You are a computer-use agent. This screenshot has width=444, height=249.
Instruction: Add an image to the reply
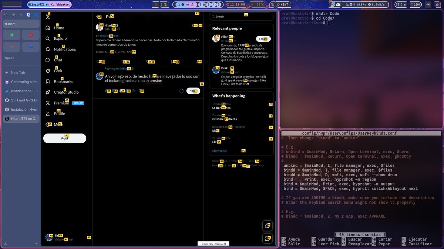[107, 91]
